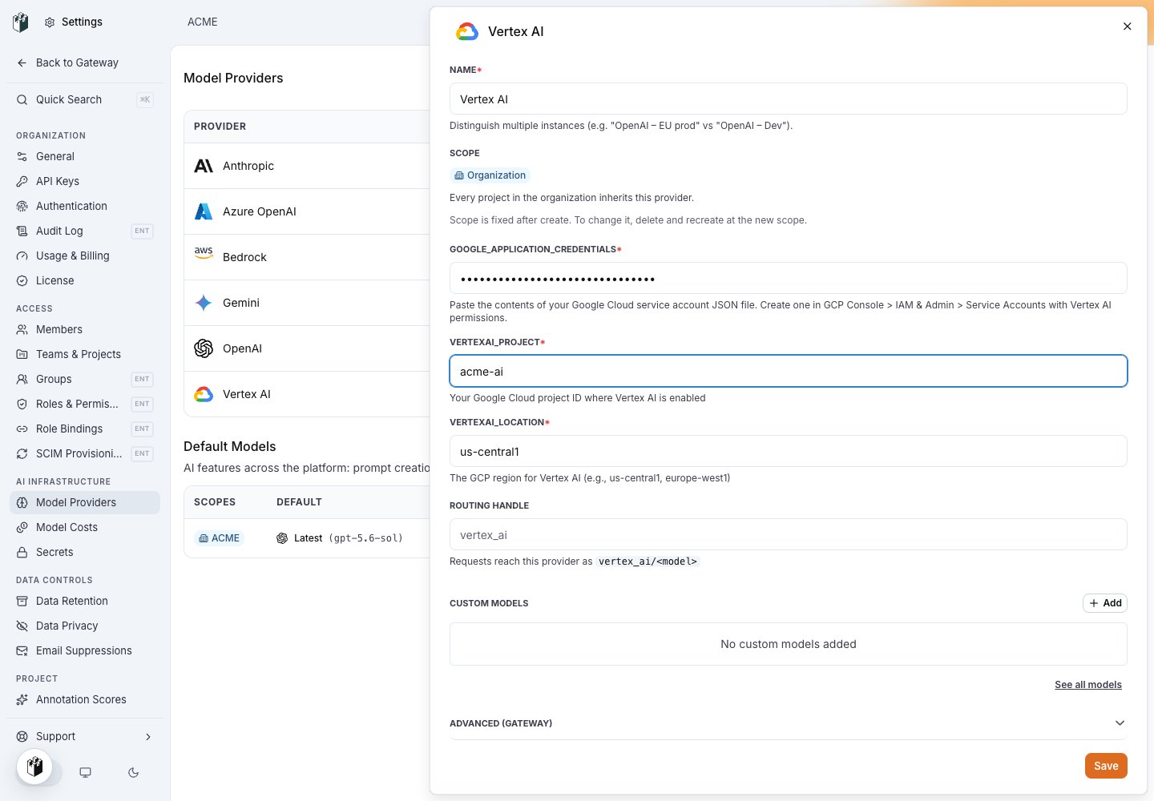
Task: Click the General sliders icon
Action: 22,156
